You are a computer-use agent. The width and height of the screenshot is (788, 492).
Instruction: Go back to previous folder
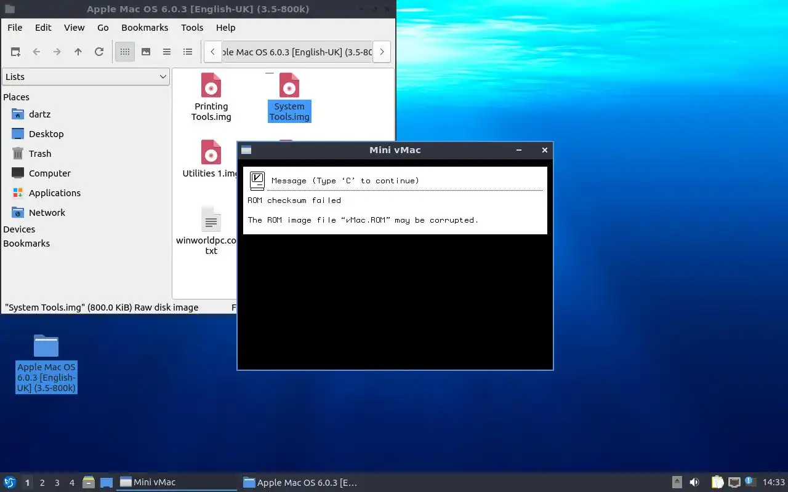[36, 52]
